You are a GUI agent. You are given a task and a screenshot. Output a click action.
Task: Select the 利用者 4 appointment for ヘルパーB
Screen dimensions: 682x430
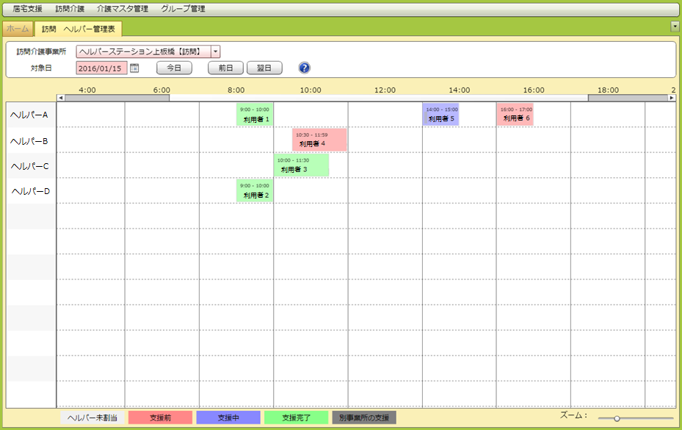pyautogui.click(x=319, y=140)
